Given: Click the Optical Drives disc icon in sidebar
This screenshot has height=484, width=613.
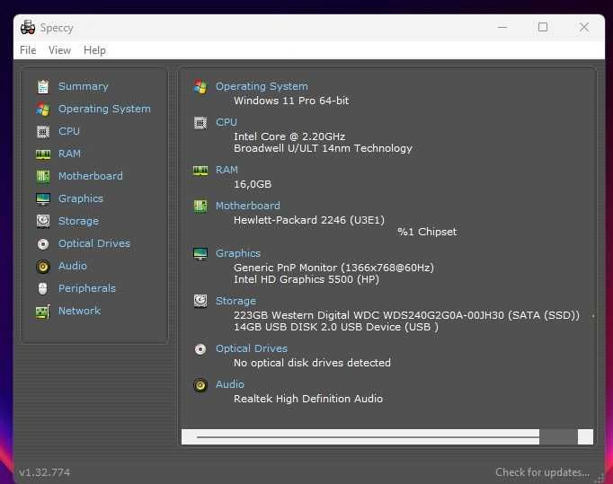Looking at the screenshot, I should pyautogui.click(x=43, y=243).
